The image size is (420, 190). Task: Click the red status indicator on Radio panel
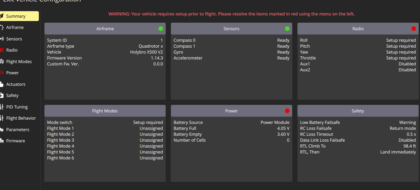414,29
